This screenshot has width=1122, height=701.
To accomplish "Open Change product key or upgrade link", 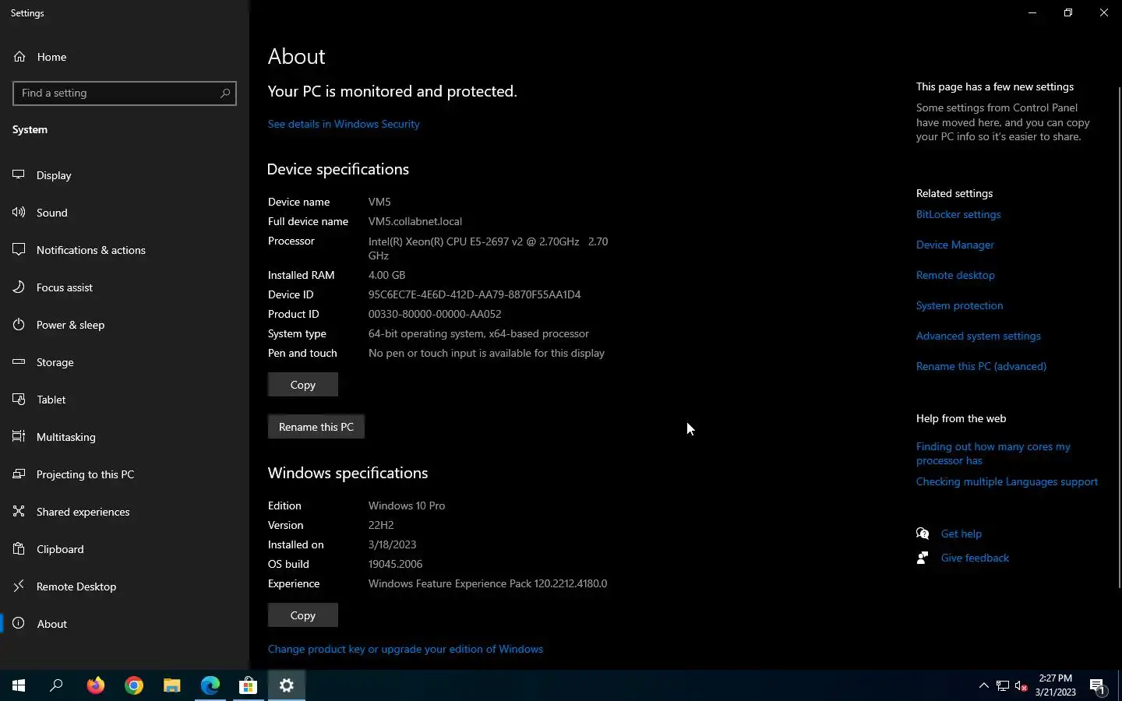I will click(405, 649).
